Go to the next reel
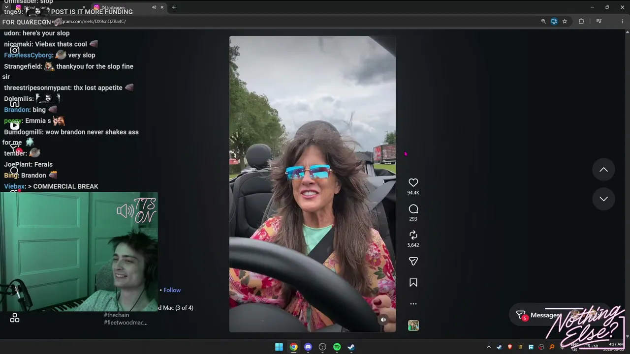This screenshot has height=354, width=630. [603, 199]
